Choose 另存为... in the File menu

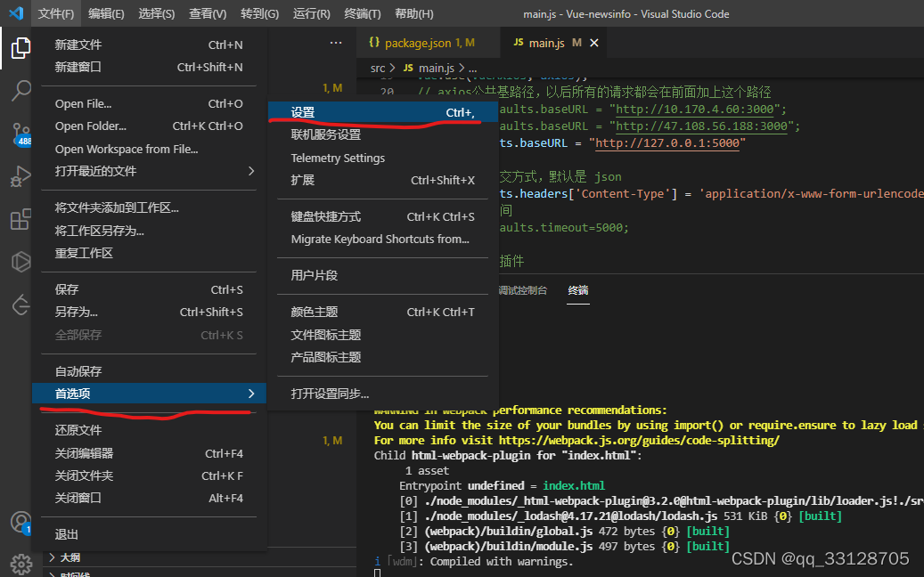pos(149,312)
